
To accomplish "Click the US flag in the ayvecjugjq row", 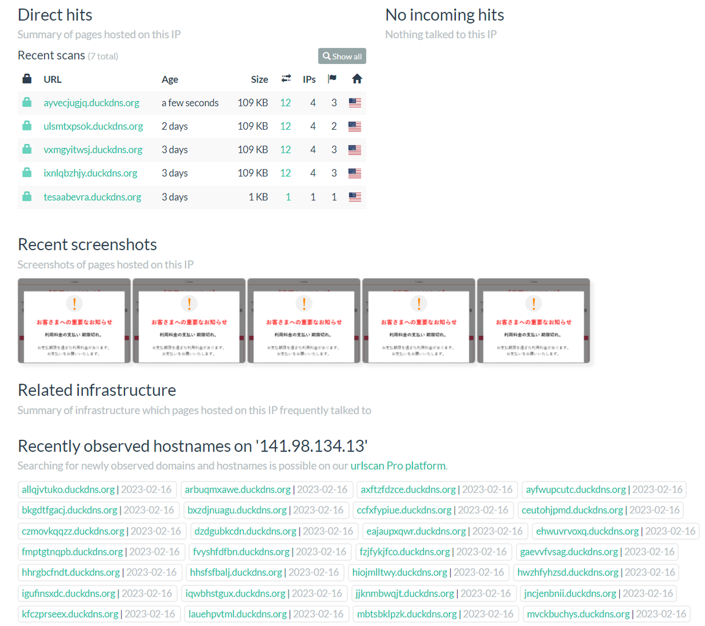I will click(x=355, y=103).
